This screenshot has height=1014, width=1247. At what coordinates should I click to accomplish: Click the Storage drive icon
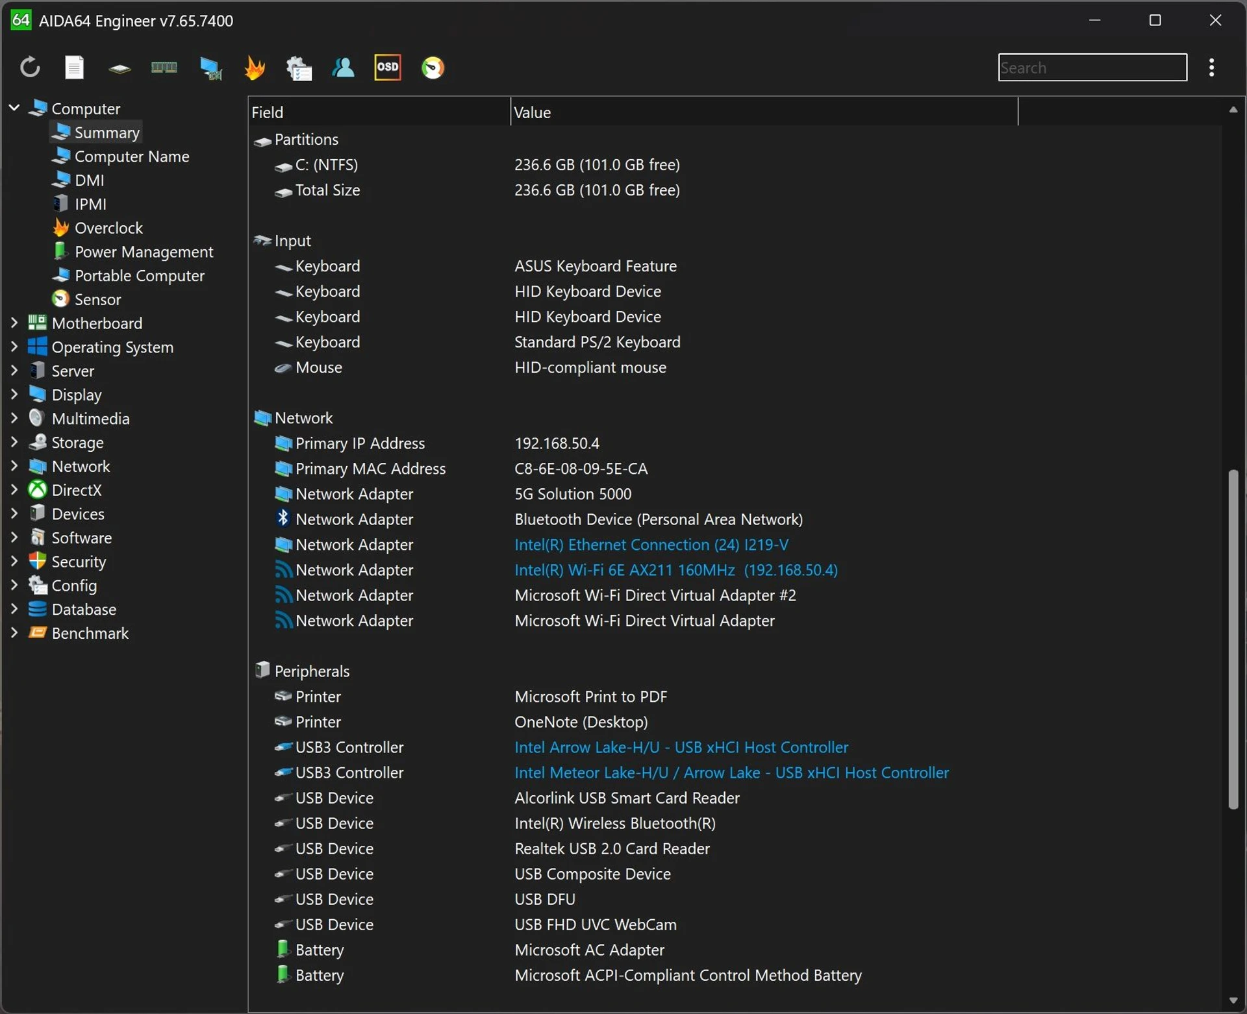(x=38, y=442)
